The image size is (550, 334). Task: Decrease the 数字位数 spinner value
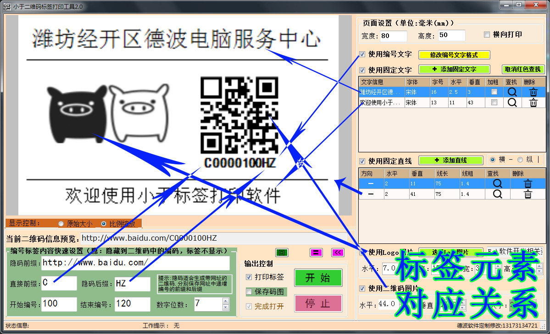[x=226, y=307]
